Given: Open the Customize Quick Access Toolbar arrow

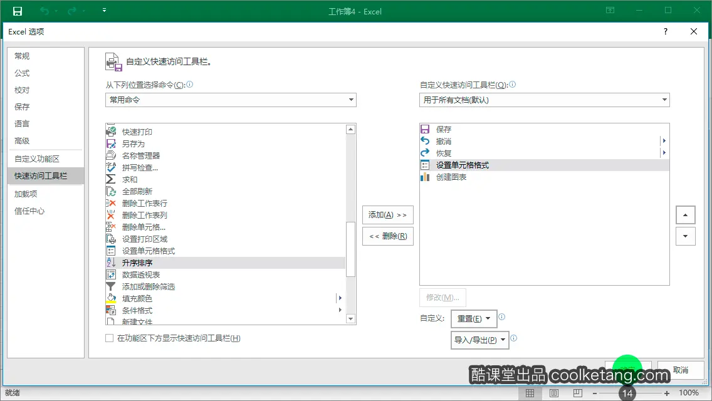Looking at the screenshot, I should tap(104, 10).
